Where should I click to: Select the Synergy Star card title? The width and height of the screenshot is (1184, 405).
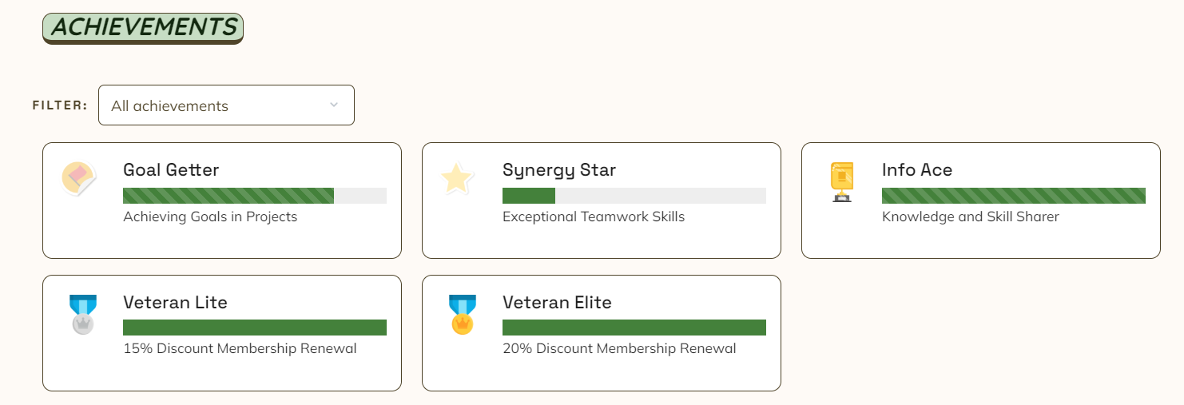pyautogui.click(x=559, y=170)
